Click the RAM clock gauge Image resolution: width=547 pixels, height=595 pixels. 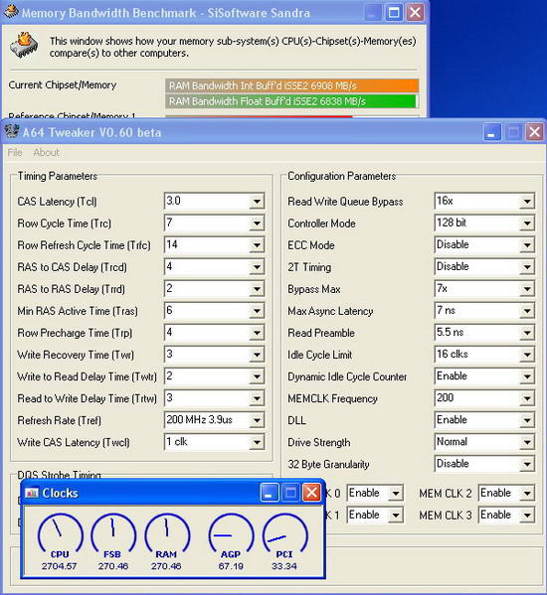coord(167,532)
